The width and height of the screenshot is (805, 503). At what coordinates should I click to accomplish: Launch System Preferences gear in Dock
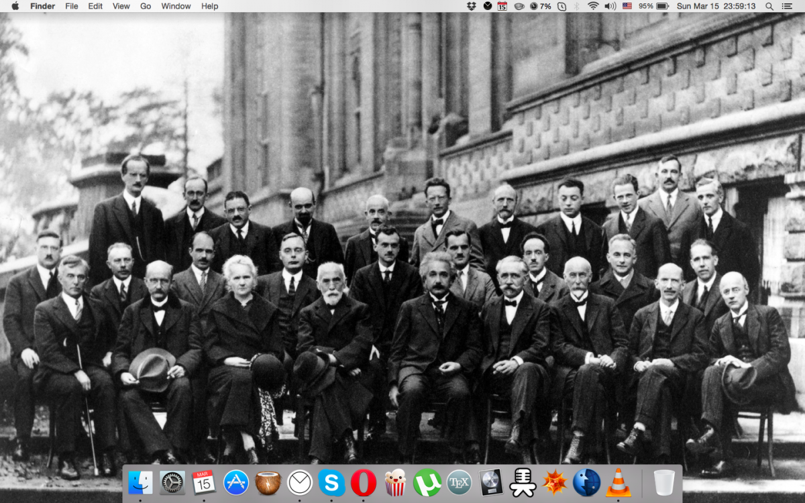(x=172, y=482)
